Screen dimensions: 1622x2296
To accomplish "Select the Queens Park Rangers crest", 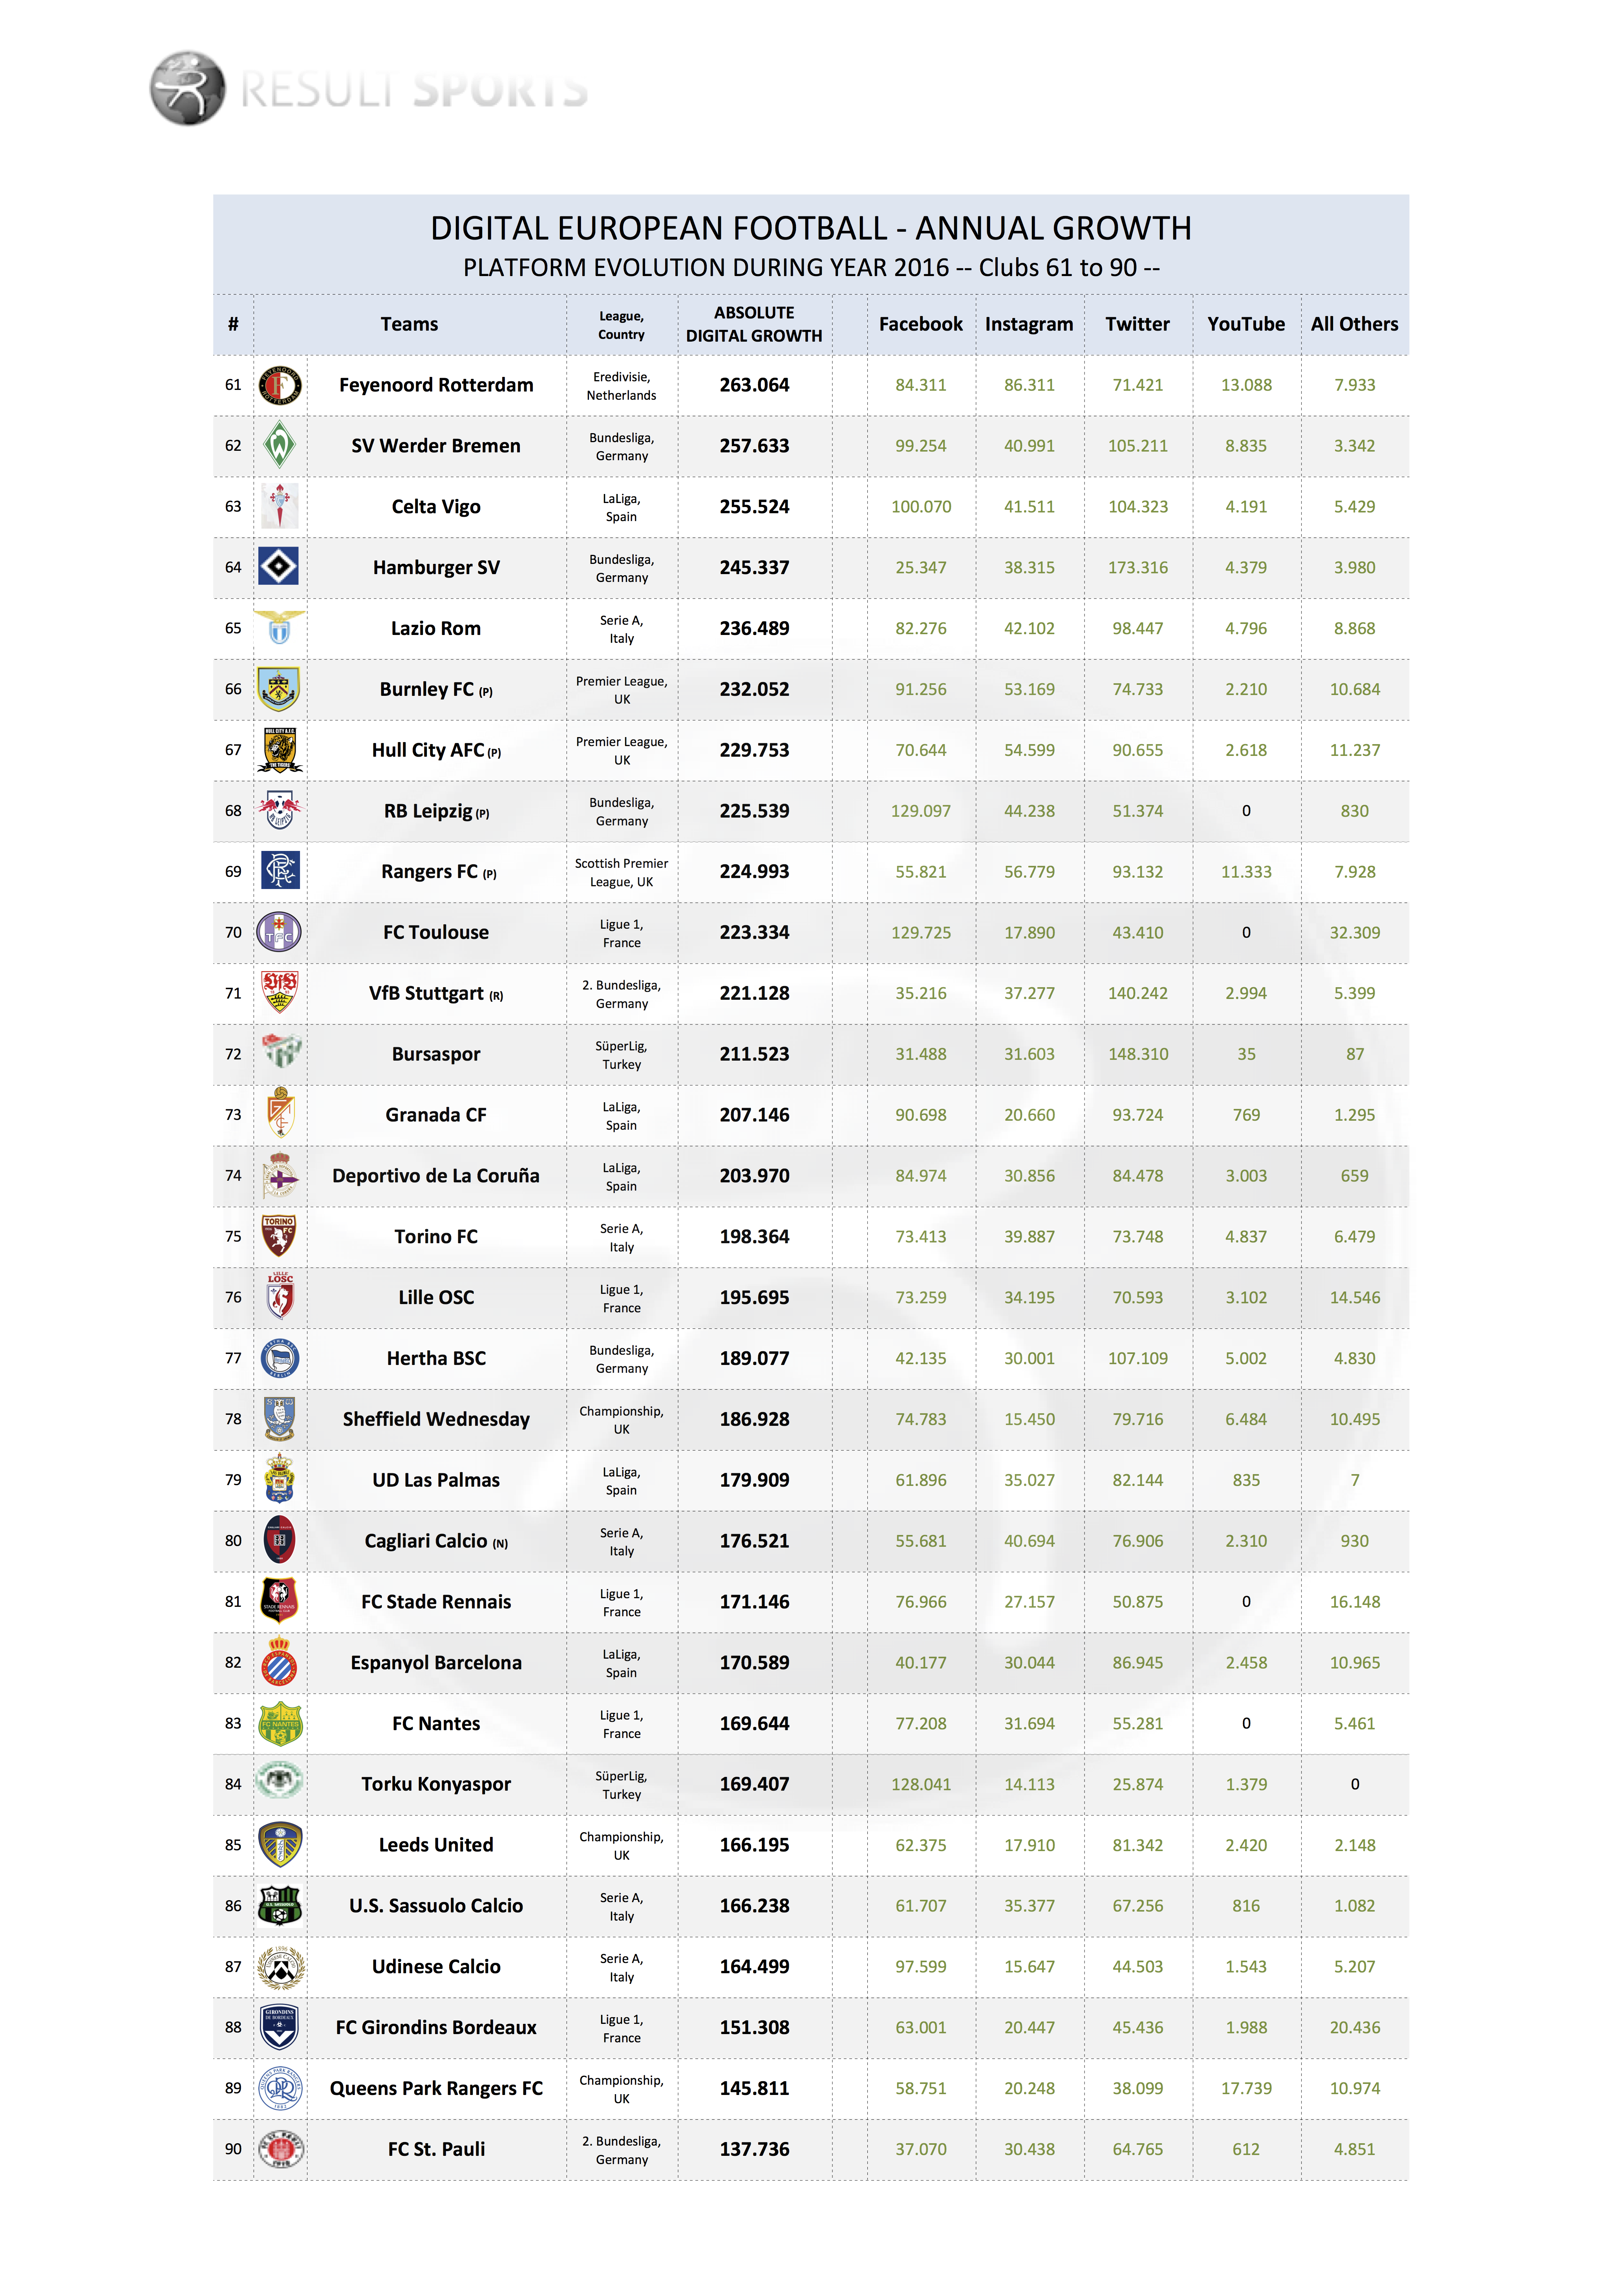I will tap(280, 2088).
